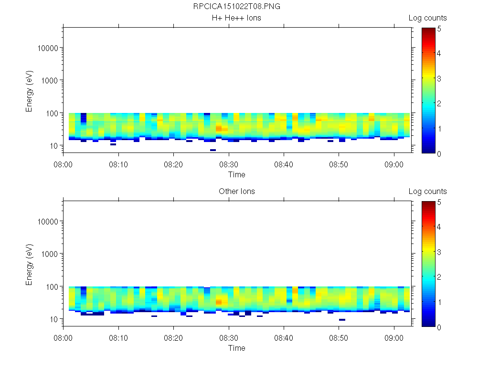The width and height of the screenshot is (489, 366).
Task: Click the 08:00 time label on top plot
Action: tap(63, 164)
